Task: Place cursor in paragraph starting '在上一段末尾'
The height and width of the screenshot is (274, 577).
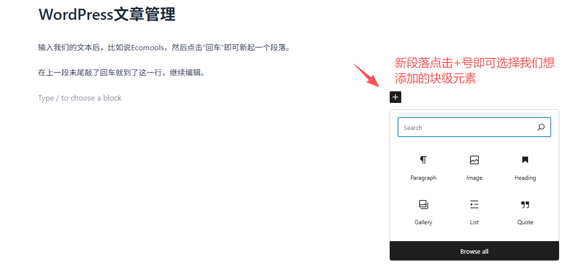Action: pyautogui.click(x=121, y=73)
